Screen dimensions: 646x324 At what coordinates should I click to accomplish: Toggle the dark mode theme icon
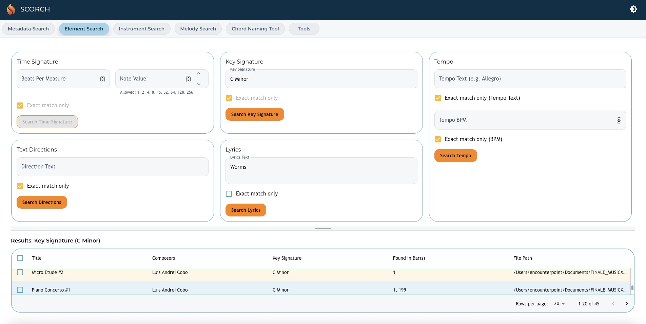click(633, 9)
